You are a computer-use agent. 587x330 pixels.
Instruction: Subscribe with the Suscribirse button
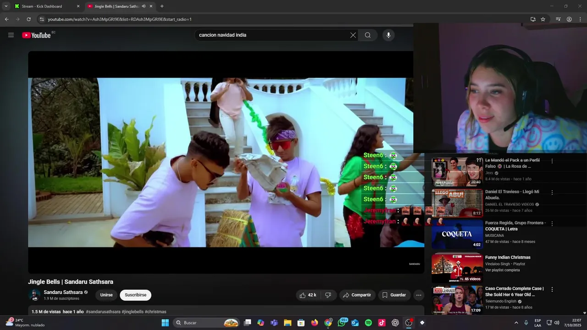point(136,295)
